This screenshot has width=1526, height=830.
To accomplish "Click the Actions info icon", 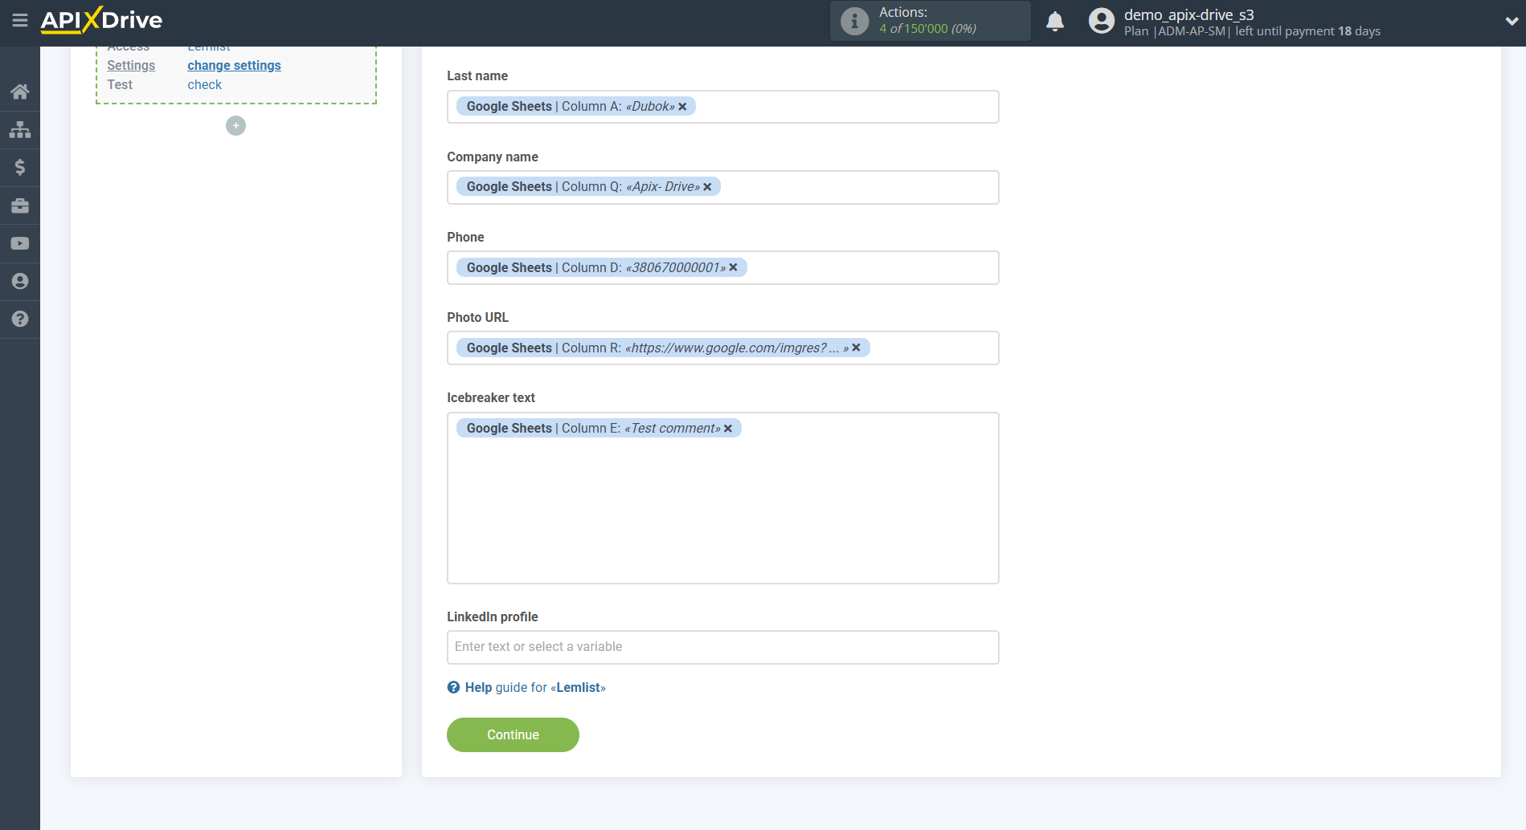I will click(x=854, y=21).
